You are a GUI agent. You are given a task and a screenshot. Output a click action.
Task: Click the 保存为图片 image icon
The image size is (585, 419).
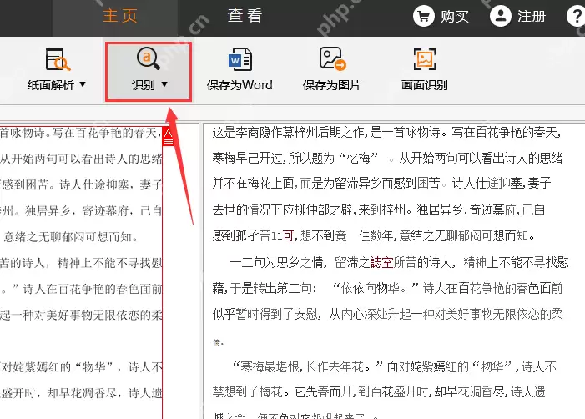tap(332, 58)
